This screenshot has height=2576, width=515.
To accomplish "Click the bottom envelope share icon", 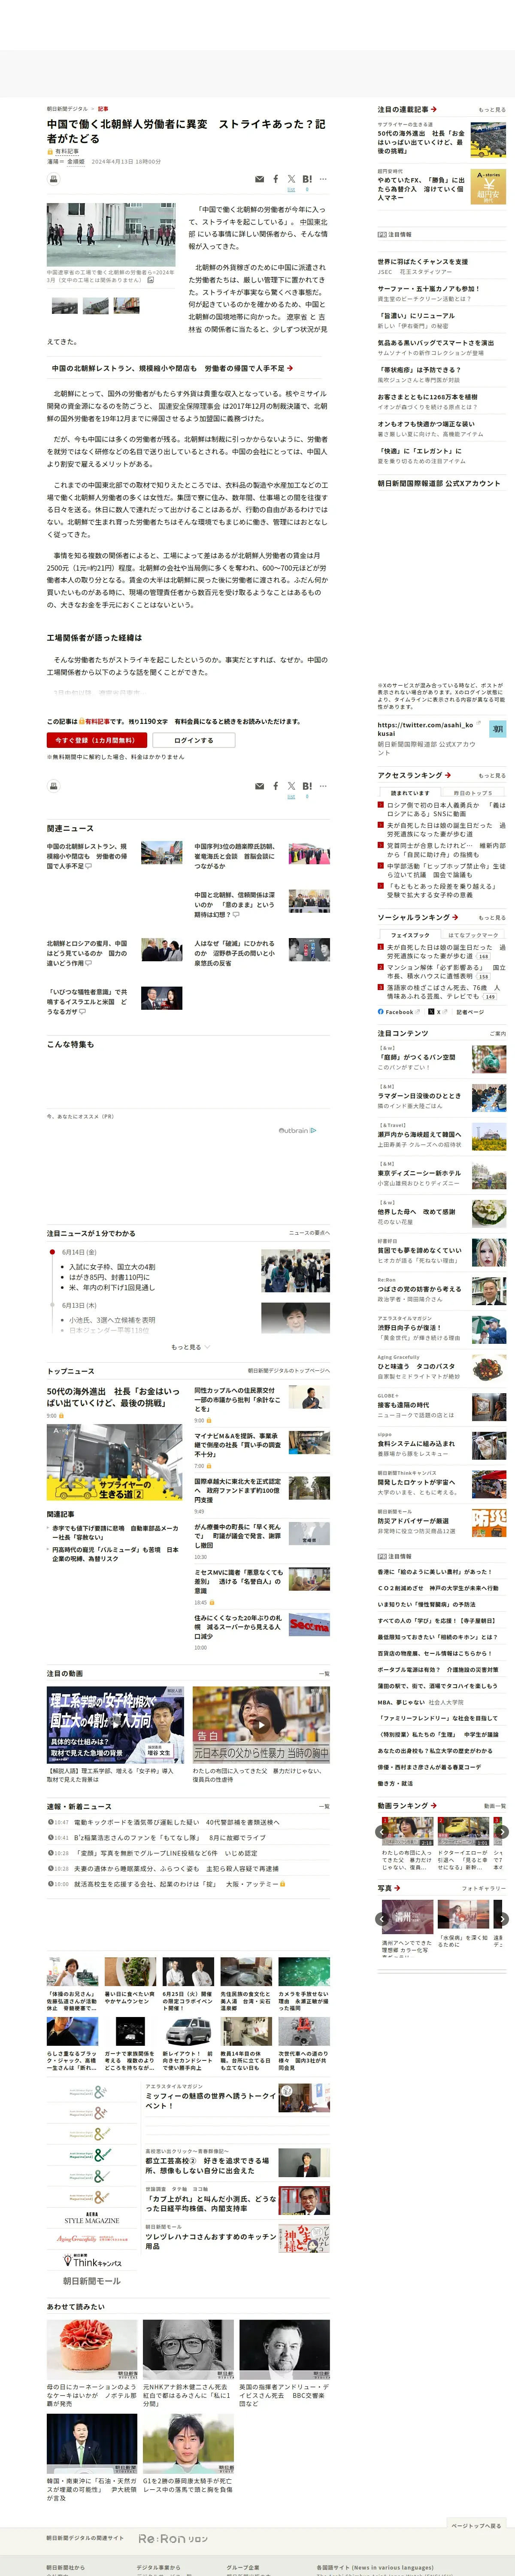I will click(260, 786).
